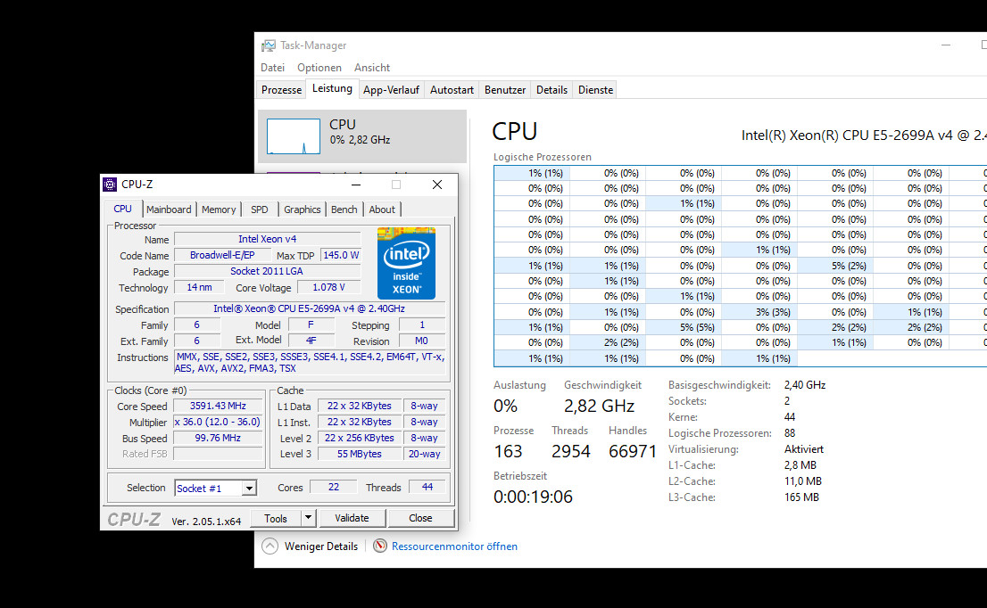The width and height of the screenshot is (987, 608).
Task: Click the Intel Inside Xeon logo
Action: point(406,263)
